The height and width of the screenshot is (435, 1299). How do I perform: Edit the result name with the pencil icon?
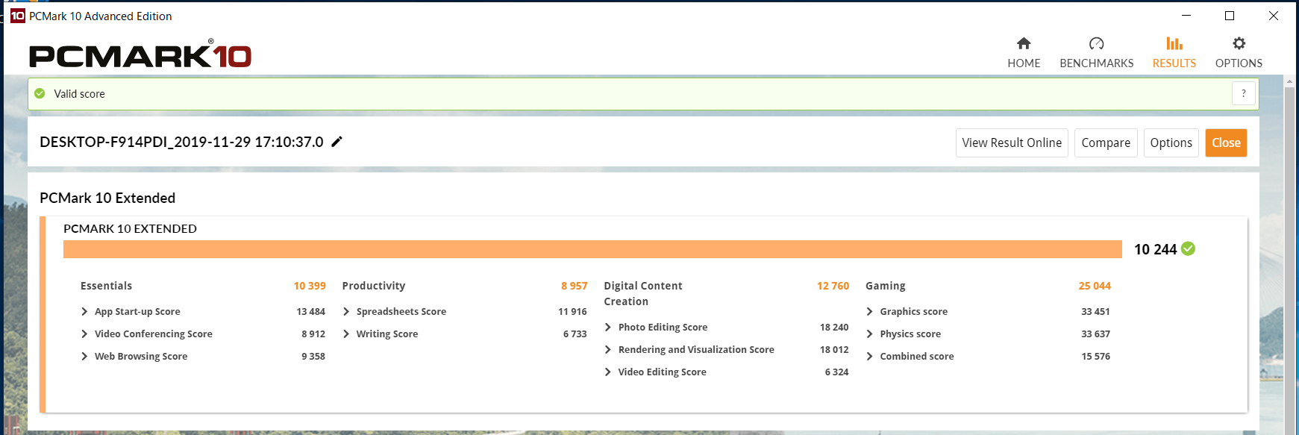click(337, 142)
